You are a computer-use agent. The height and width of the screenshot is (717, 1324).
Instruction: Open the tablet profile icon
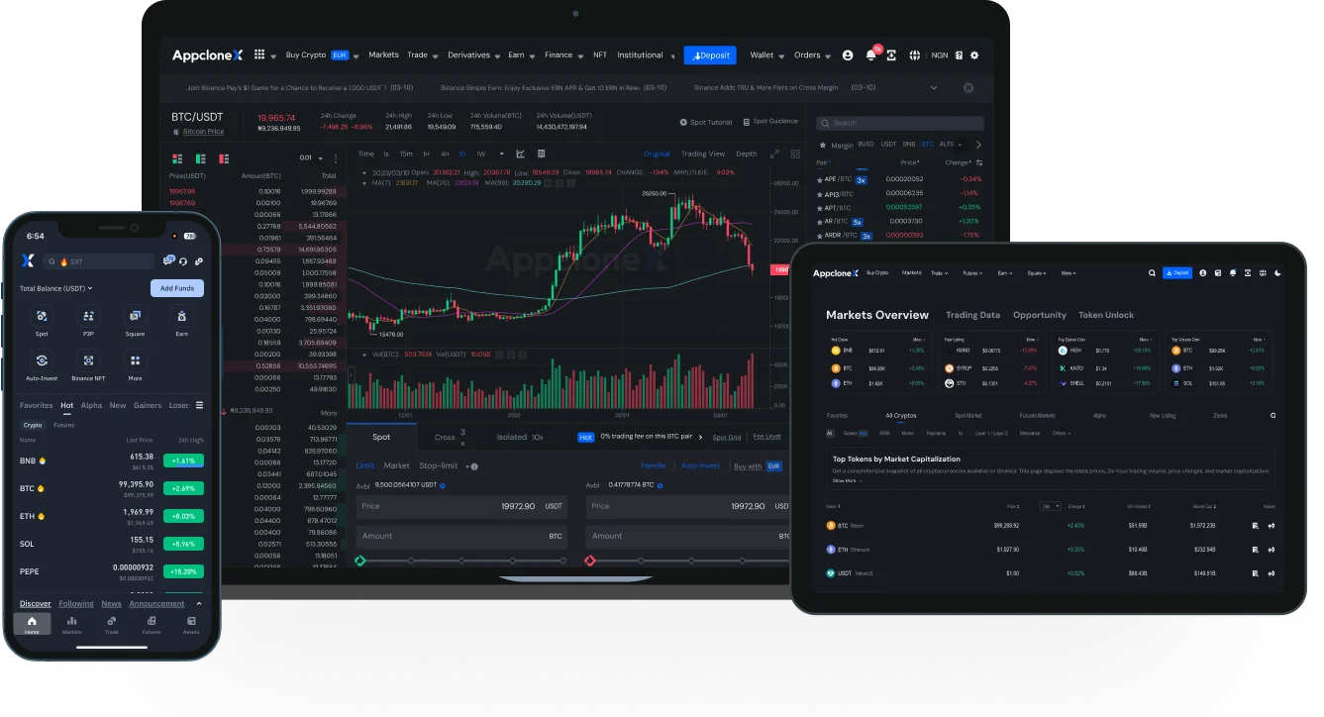pyautogui.click(x=1202, y=272)
